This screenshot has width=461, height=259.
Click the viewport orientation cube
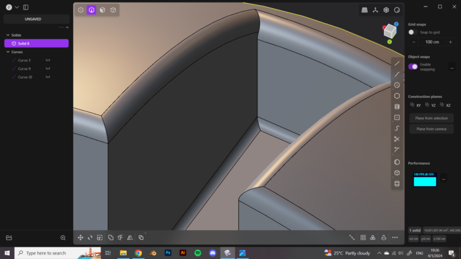tap(390, 31)
